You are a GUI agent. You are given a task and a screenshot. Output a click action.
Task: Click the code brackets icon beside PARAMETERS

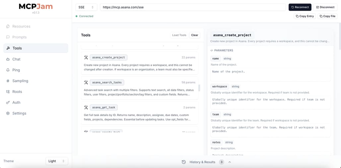(212, 51)
